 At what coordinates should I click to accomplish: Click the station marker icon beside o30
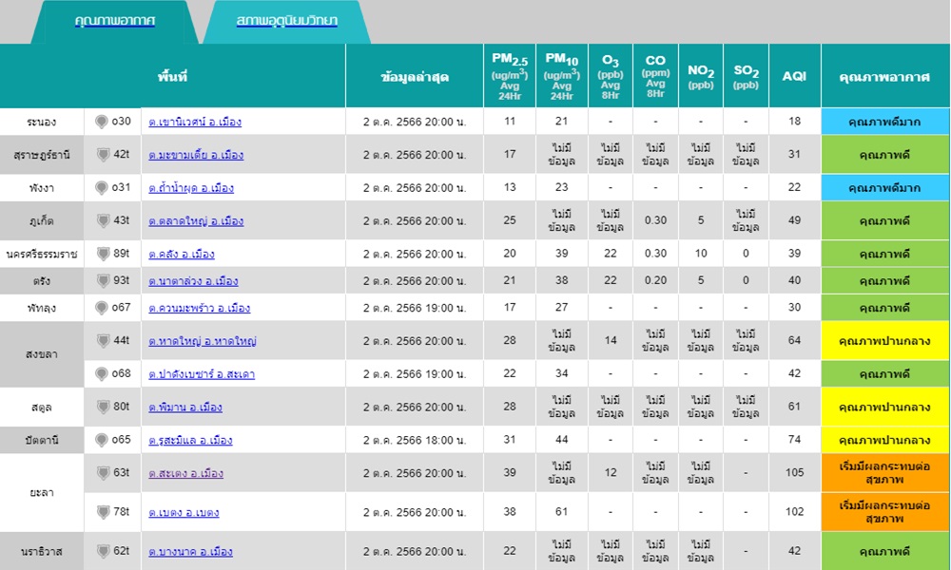pyautogui.click(x=102, y=122)
